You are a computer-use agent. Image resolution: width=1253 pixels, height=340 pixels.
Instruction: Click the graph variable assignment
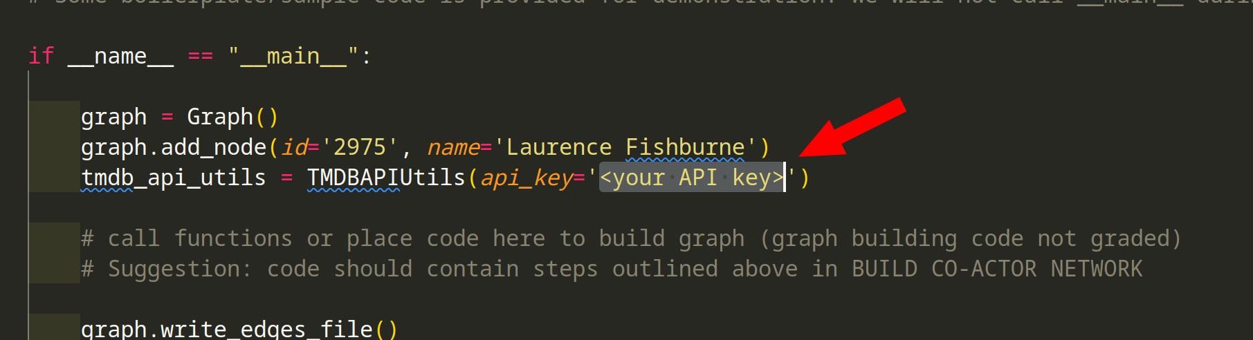[113, 117]
